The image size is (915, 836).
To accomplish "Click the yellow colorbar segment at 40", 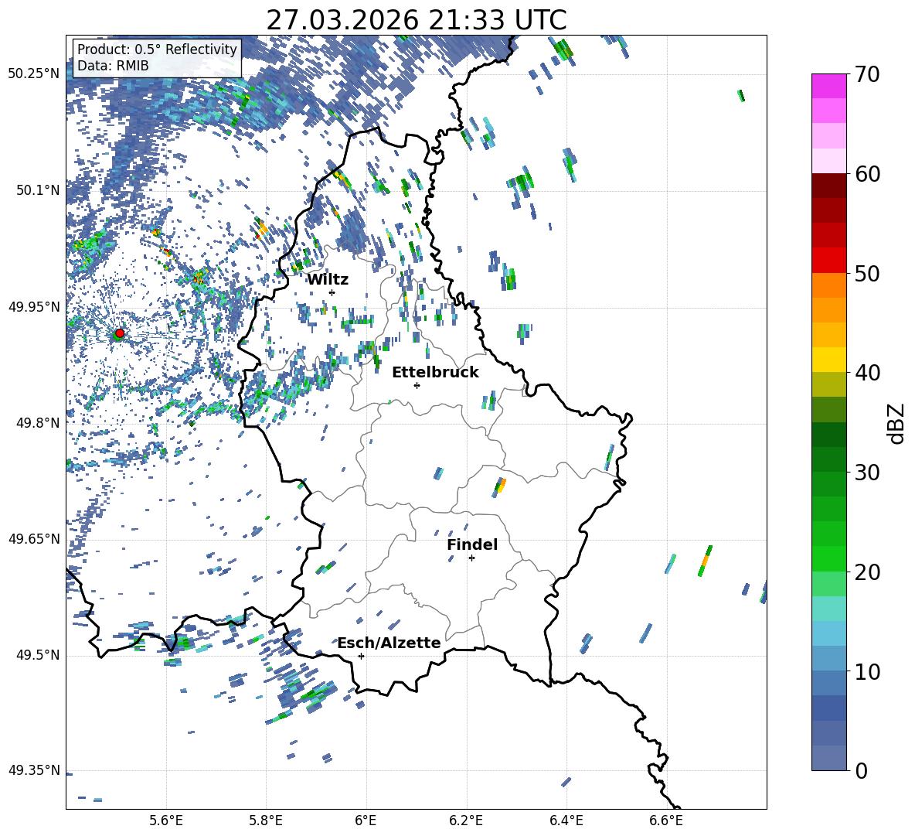I will pyautogui.click(x=828, y=360).
